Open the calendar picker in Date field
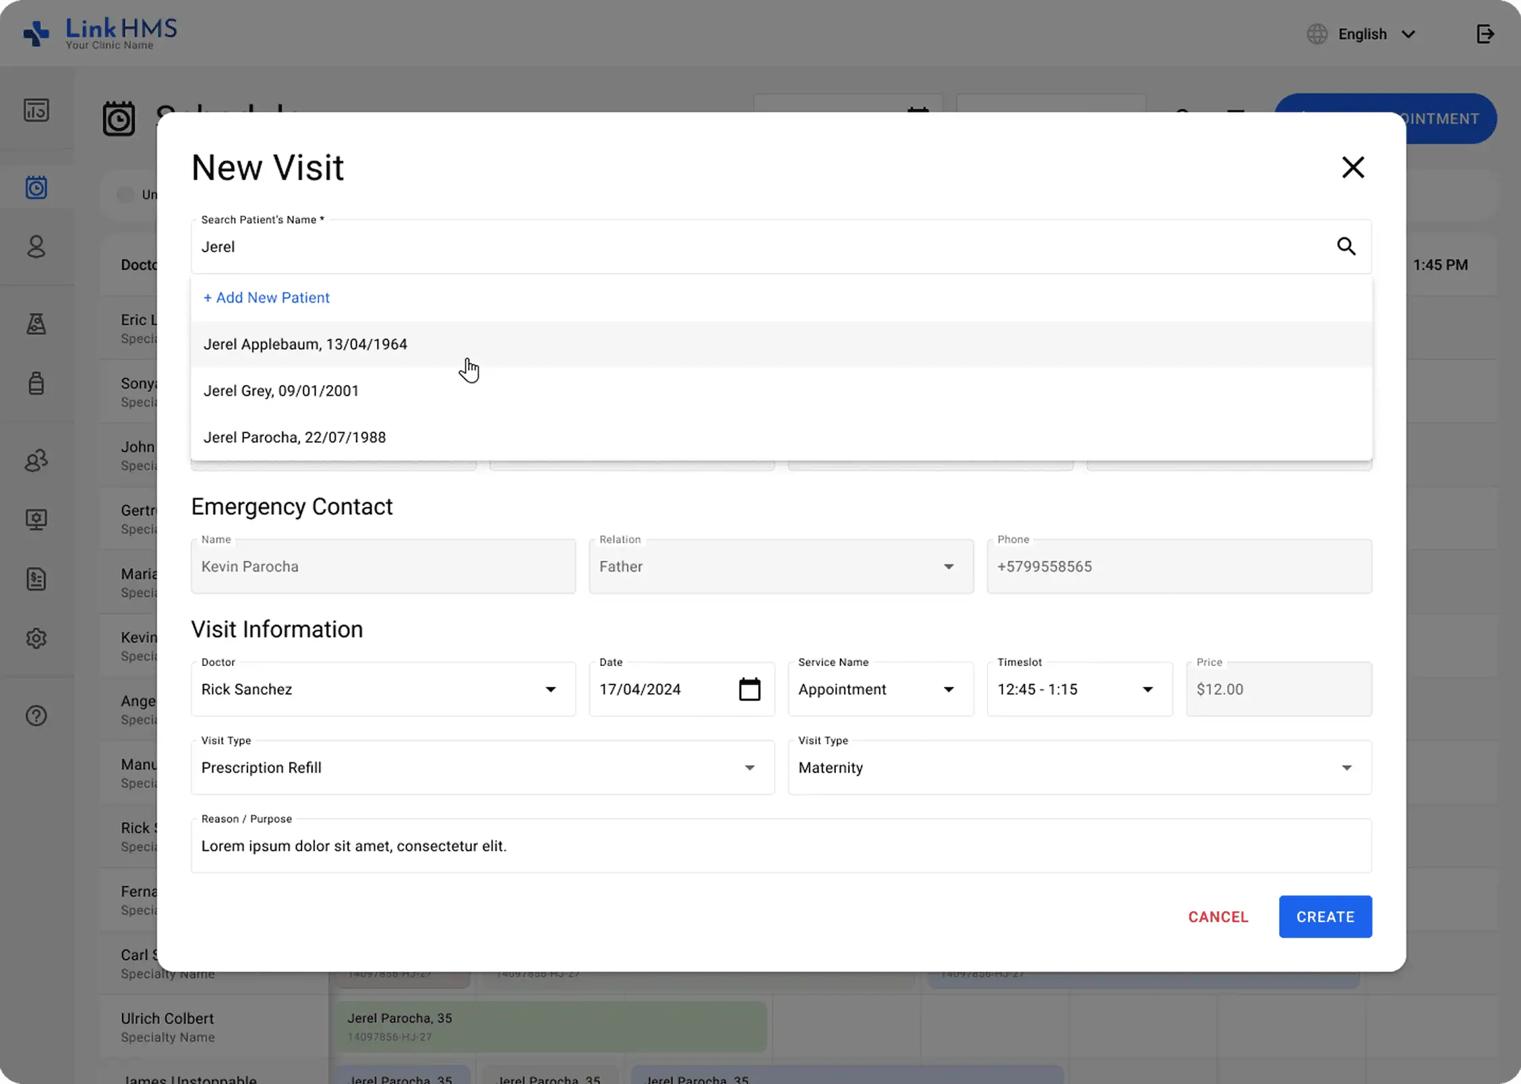The width and height of the screenshot is (1521, 1084). click(x=749, y=689)
